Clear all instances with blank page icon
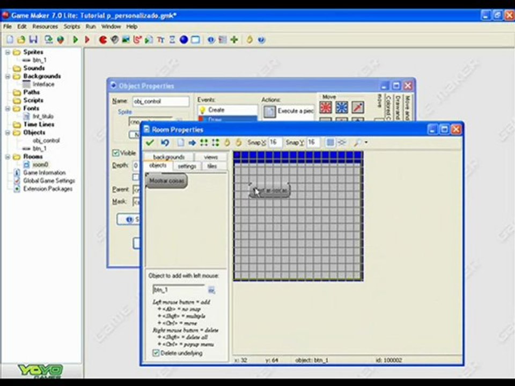Viewport: 515px width, 386px height. coord(181,143)
